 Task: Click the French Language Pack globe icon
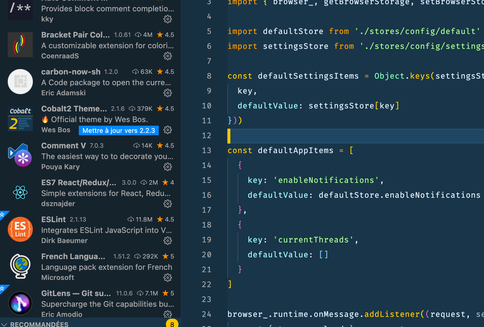point(20,266)
